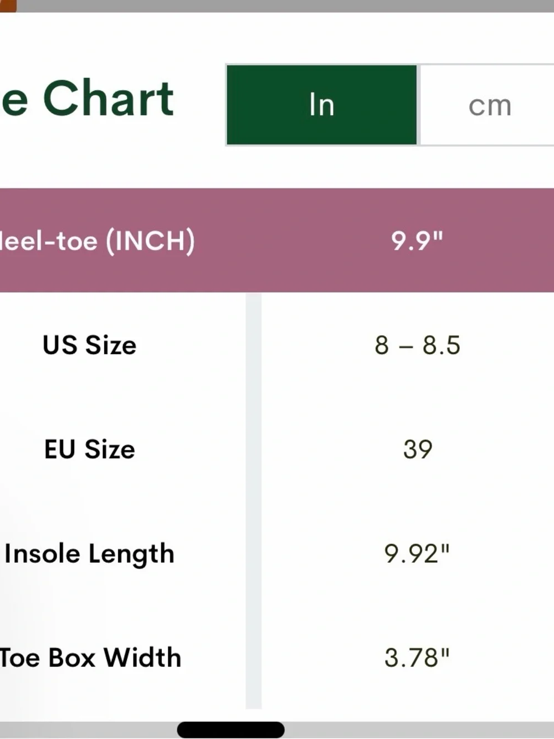This screenshot has width=554, height=739.
Task: Click the vertical gray column divider
Action: pyautogui.click(x=254, y=501)
